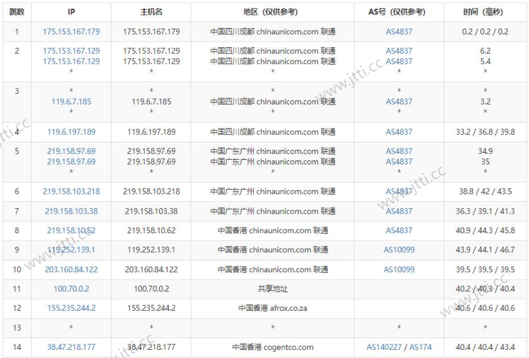Viewport: 529px width, 358px height.
Task: Click AS4837 link in hop 1 row
Action: click(x=399, y=32)
